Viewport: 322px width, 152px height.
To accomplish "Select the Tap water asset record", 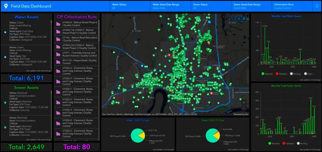I will tap(26, 57).
